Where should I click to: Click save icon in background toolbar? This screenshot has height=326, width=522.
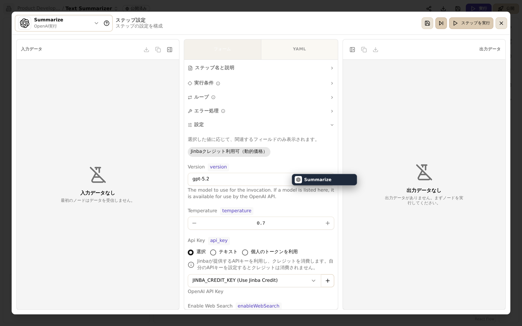point(458,9)
